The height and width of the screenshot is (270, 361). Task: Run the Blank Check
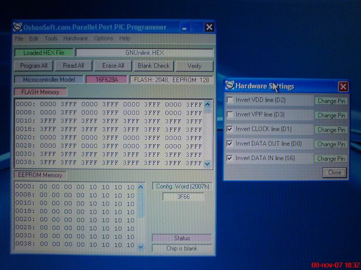pos(154,66)
